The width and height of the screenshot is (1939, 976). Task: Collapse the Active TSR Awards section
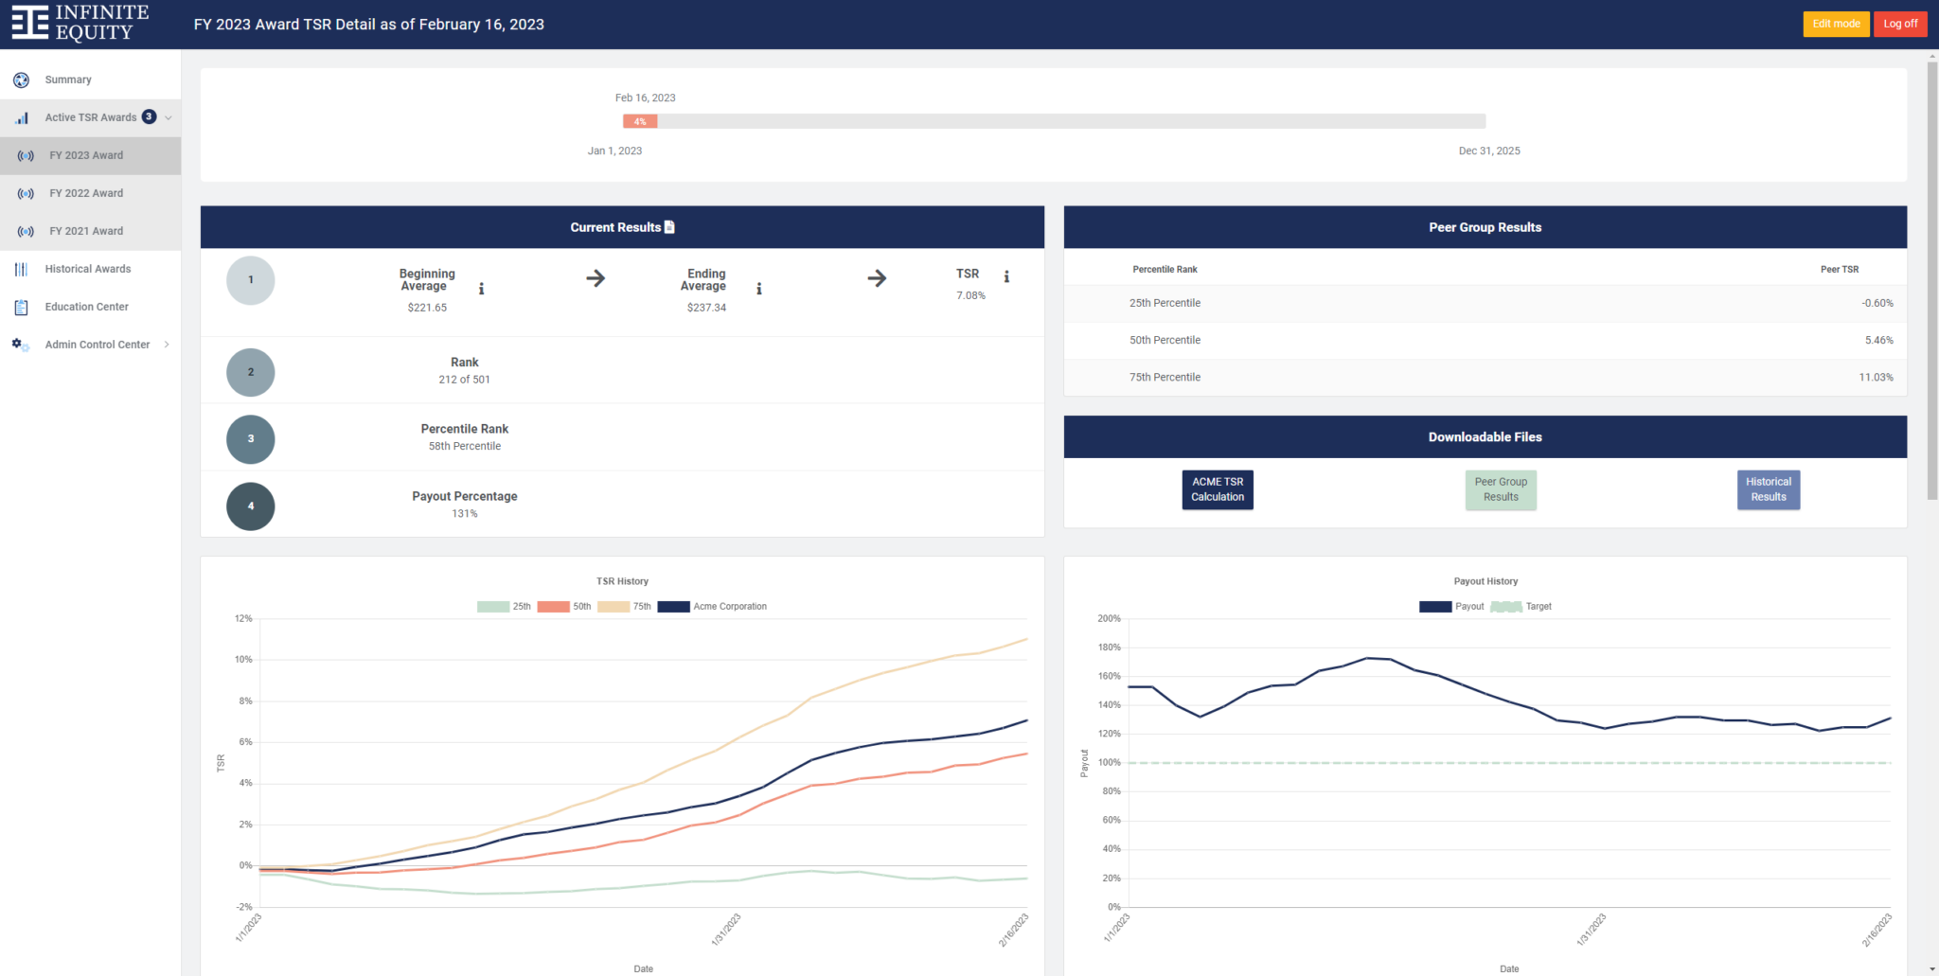point(167,117)
